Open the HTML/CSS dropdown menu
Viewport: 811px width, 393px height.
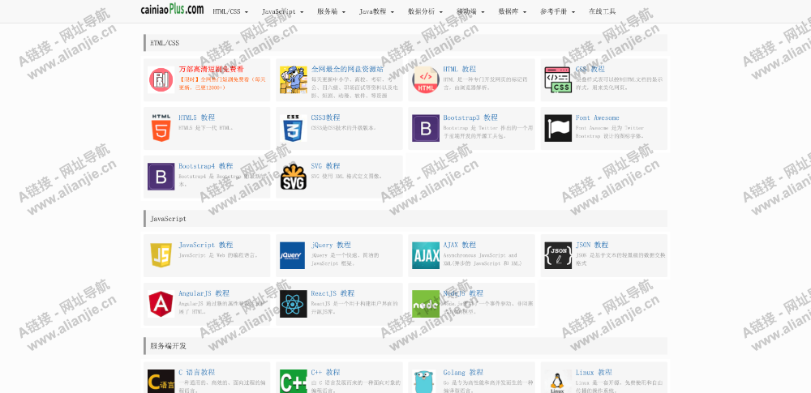pos(230,11)
